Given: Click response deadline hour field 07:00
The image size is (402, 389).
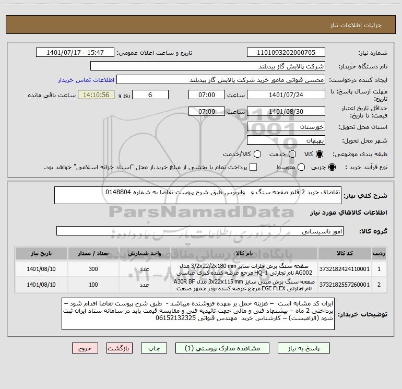Looking at the screenshot, I should click(207, 95).
